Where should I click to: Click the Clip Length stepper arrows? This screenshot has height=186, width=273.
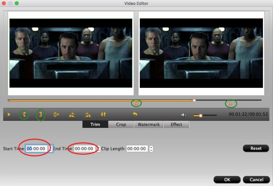(151, 149)
